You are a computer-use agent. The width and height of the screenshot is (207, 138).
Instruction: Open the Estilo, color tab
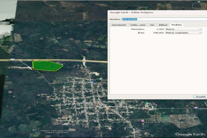(138, 25)
